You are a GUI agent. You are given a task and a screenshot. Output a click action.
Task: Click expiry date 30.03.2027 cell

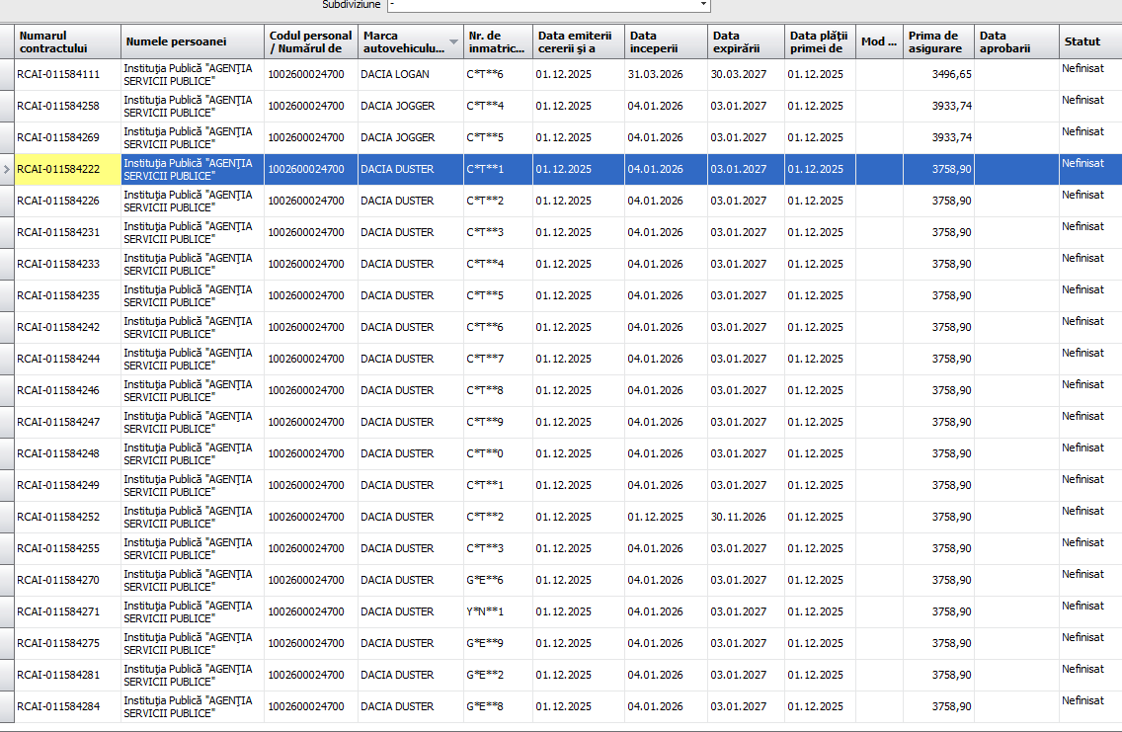738,74
